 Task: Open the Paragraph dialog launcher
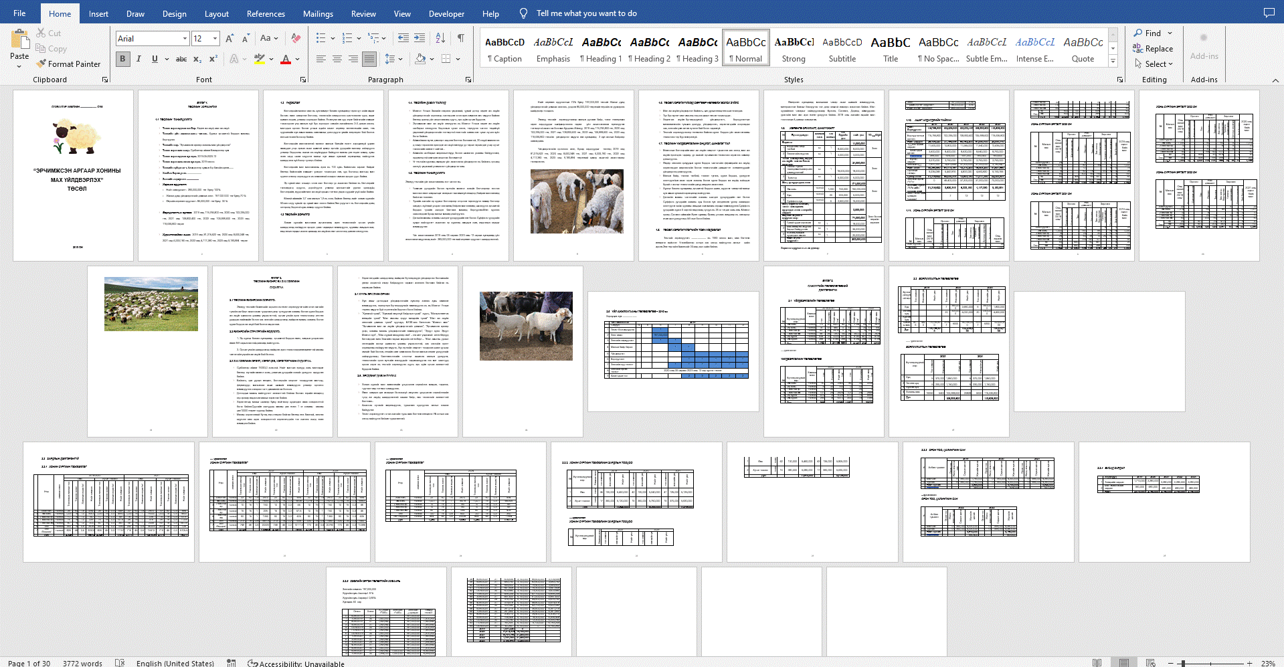(468, 80)
